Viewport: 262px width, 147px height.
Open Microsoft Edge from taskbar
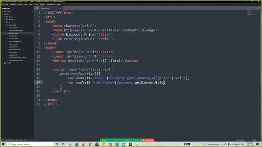click(77, 144)
